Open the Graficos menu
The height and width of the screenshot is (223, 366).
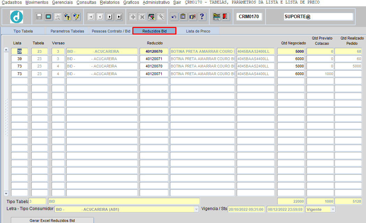131,2
